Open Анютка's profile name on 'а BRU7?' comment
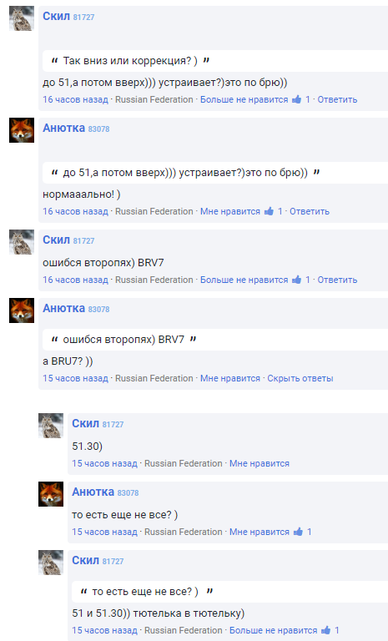 click(x=63, y=308)
